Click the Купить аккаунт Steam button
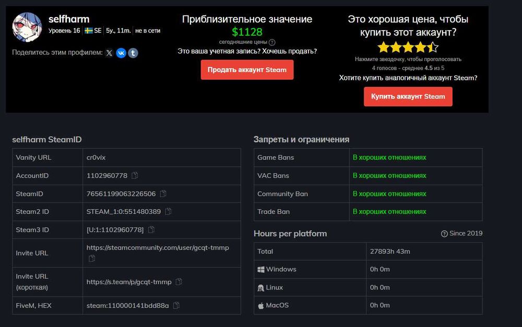 [x=408, y=96]
